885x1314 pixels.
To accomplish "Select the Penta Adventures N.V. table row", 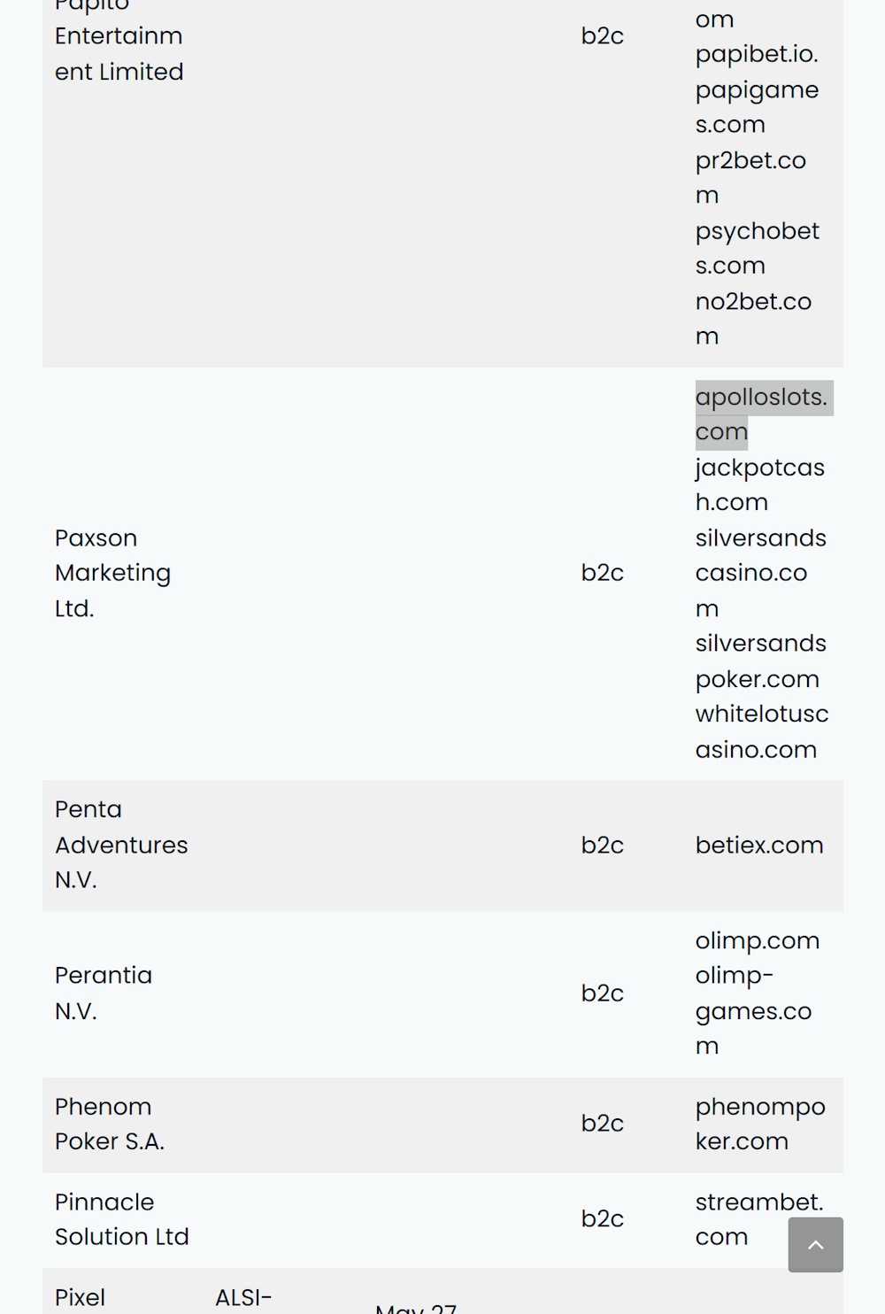I will point(442,846).
